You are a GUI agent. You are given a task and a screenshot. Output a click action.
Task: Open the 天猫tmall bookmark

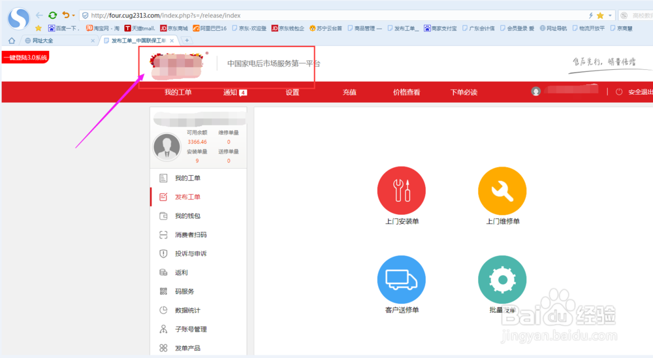(140, 28)
